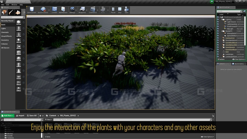Viewport: 247px width, 139px height.
Task: Select the Paint mode brush icon
Action: (11, 12)
